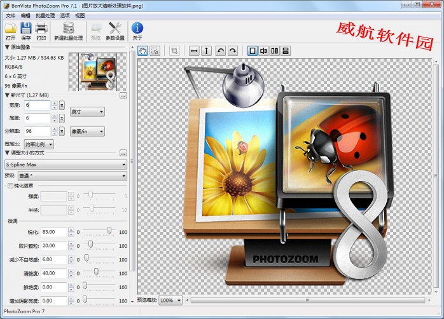Select the hand pan tool
The height and width of the screenshot is (319, 444).
coord(142,51)
